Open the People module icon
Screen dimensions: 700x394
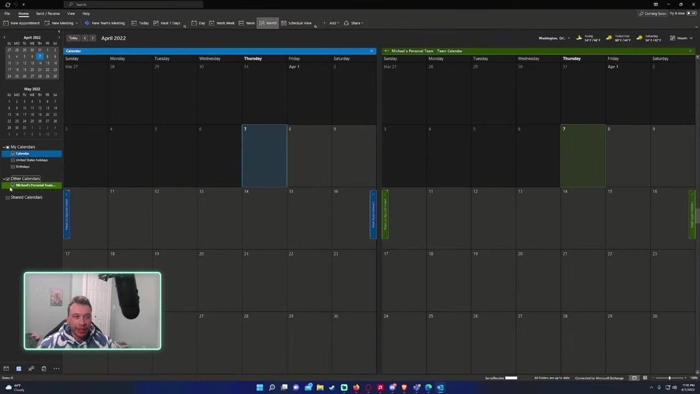tap(31, 368)
